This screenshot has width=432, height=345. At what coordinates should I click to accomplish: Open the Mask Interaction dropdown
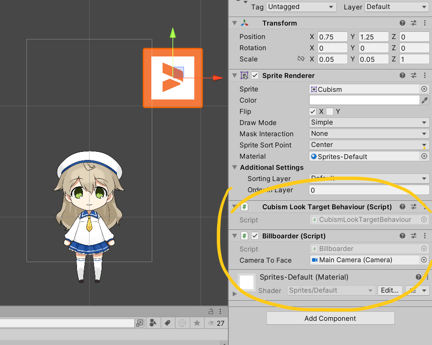coord(369,134)
